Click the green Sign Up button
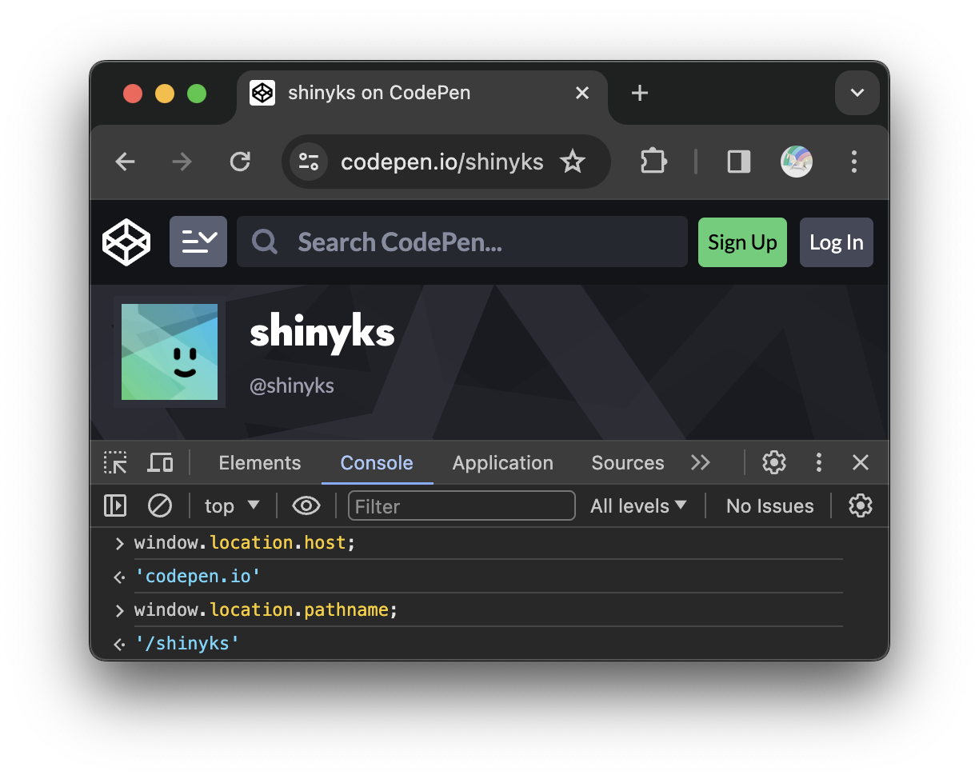The image size is (979, 779). (742, 242)
